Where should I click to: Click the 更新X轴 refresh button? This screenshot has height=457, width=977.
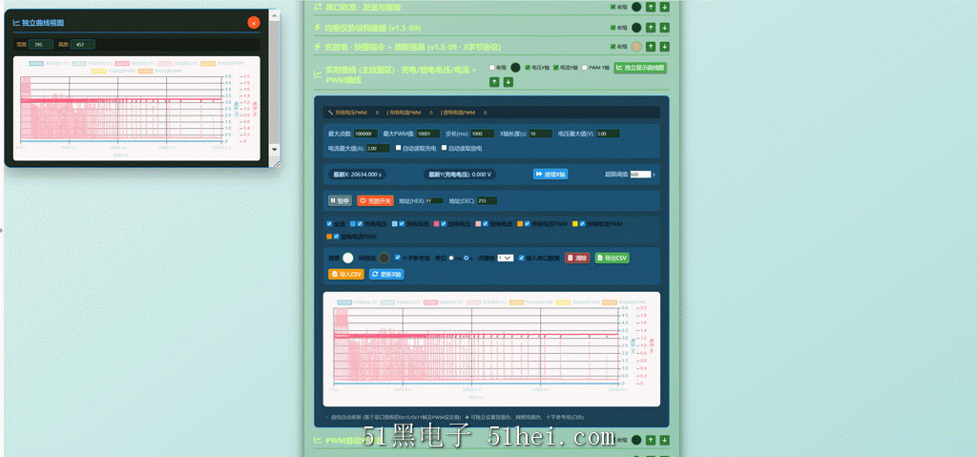(386, 274)
